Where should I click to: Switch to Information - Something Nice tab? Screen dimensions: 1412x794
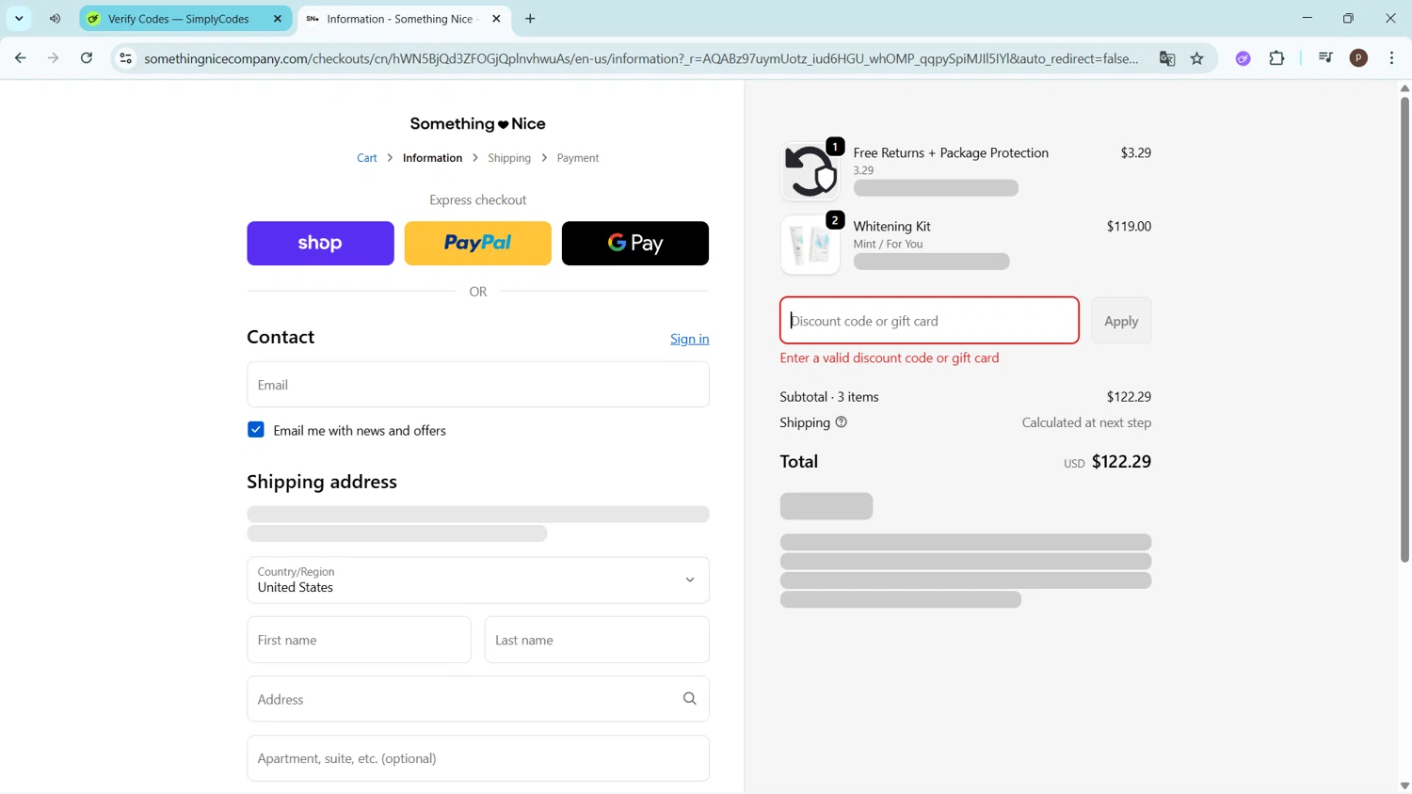coord(405,19)
